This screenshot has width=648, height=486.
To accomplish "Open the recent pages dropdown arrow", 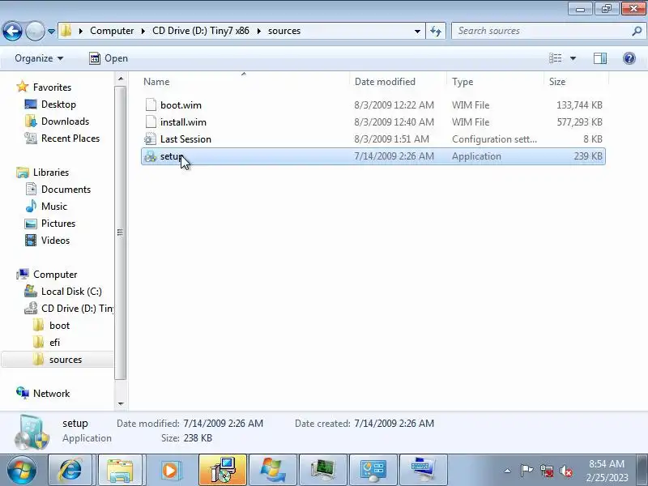I will click(51, 32).
